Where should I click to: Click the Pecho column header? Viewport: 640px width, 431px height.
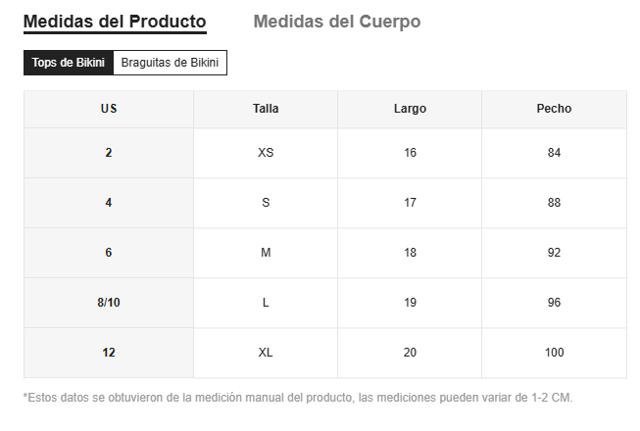tap(554, 109)
